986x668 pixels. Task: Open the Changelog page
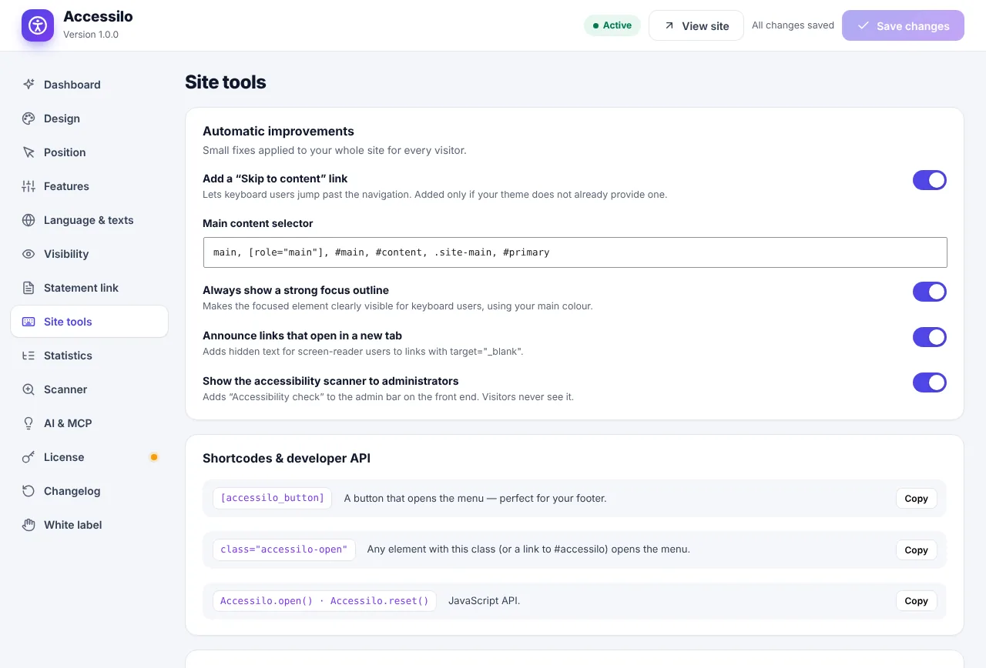[89, 491]
